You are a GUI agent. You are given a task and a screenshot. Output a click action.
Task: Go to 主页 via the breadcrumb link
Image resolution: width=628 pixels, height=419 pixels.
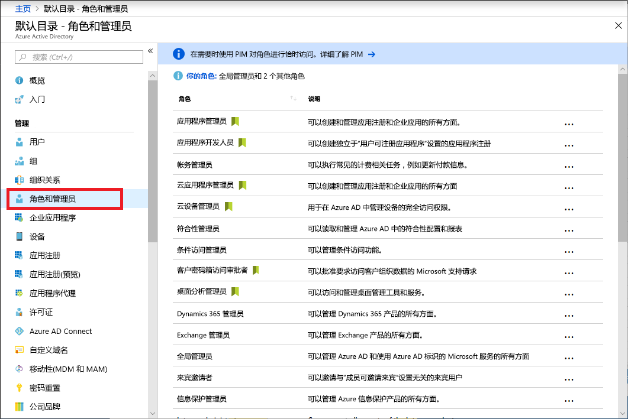23,8
